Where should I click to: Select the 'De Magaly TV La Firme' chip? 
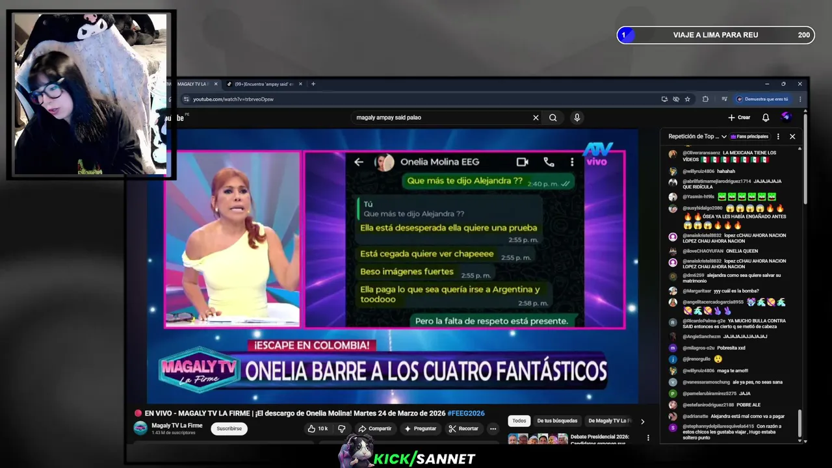coord(610,421)
